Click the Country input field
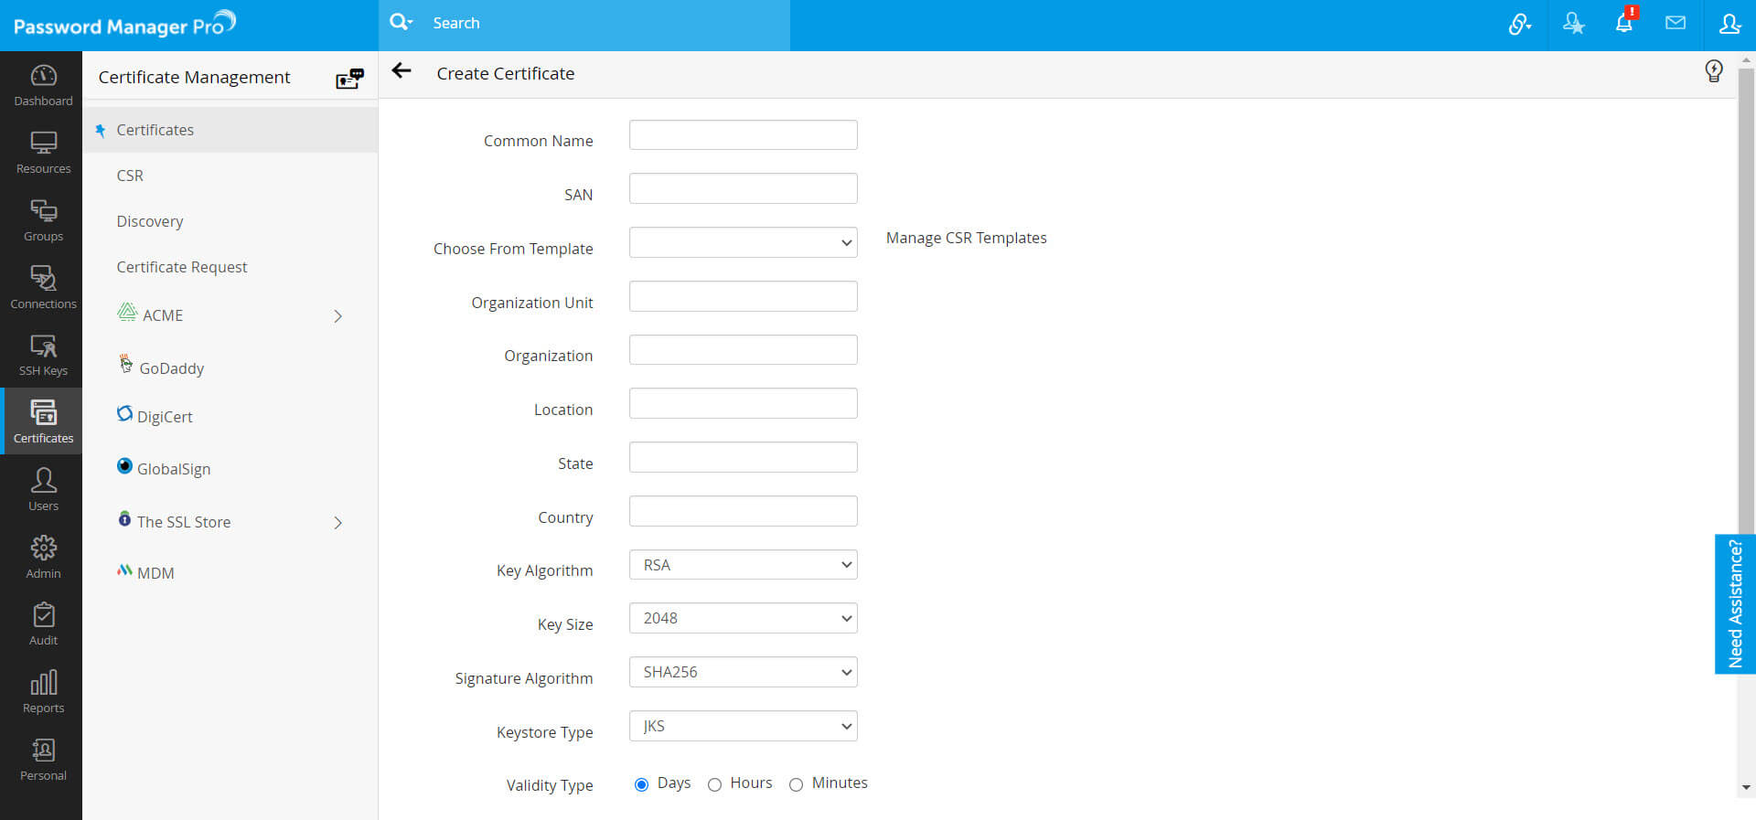This screenshot has width=1756, height=820. tap(743, 511)
